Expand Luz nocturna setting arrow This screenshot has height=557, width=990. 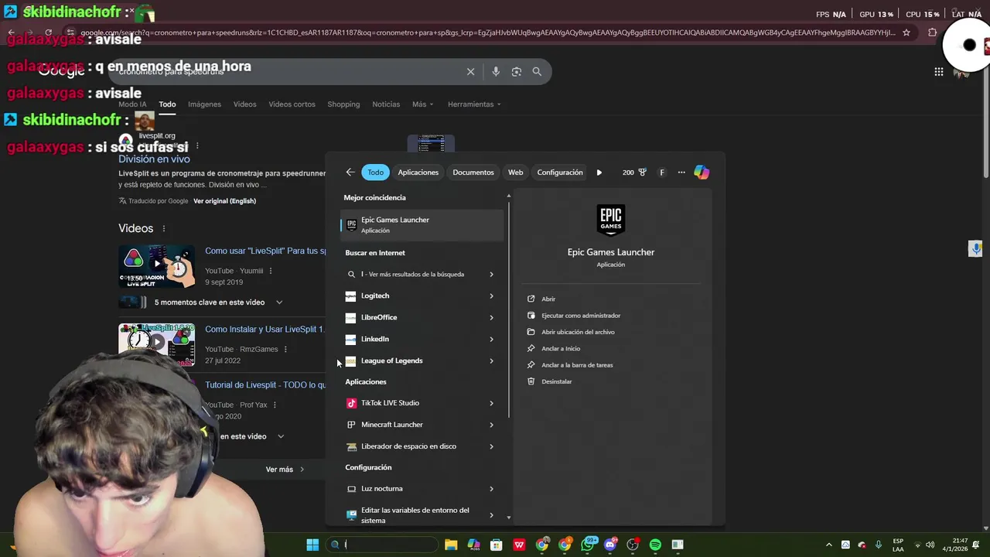pyautogui.click(x=491, y=489)
